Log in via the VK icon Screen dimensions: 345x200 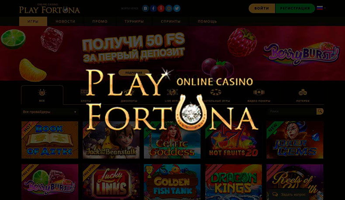(145, 8)
